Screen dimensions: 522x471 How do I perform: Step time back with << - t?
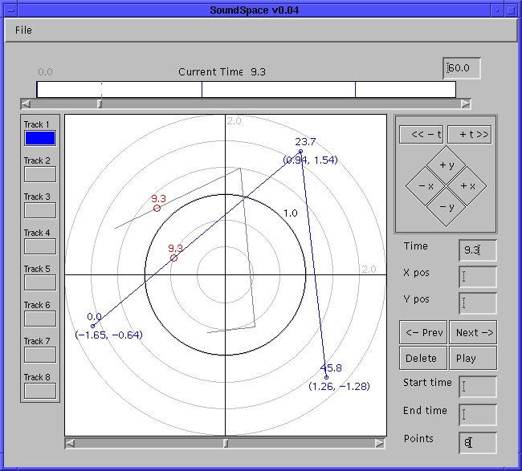coord(422,135)
